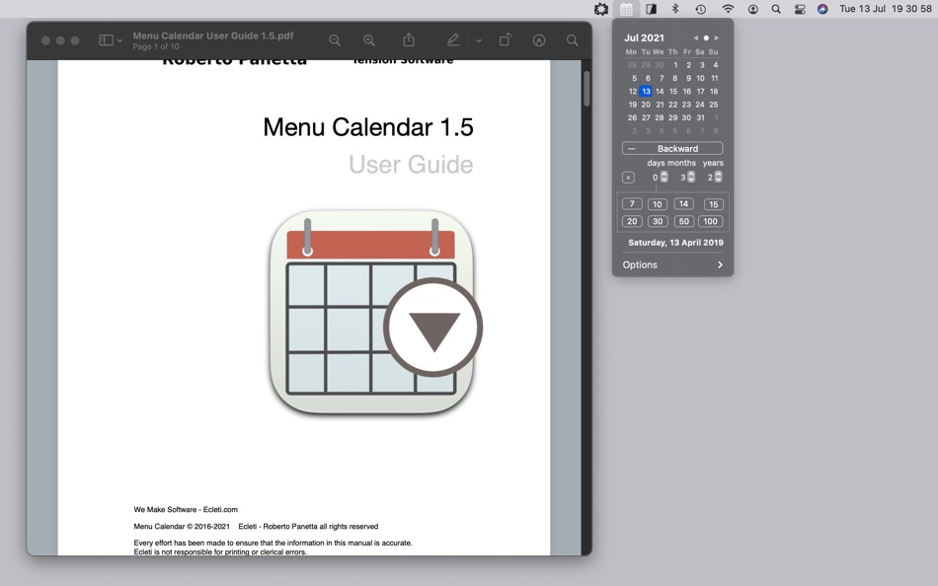Screen dimensions: 938x586
Task: Open Control Center in menu bar
Action: click(799, 9)
